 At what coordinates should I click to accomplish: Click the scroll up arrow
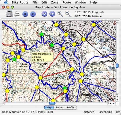tap(117, 96)
